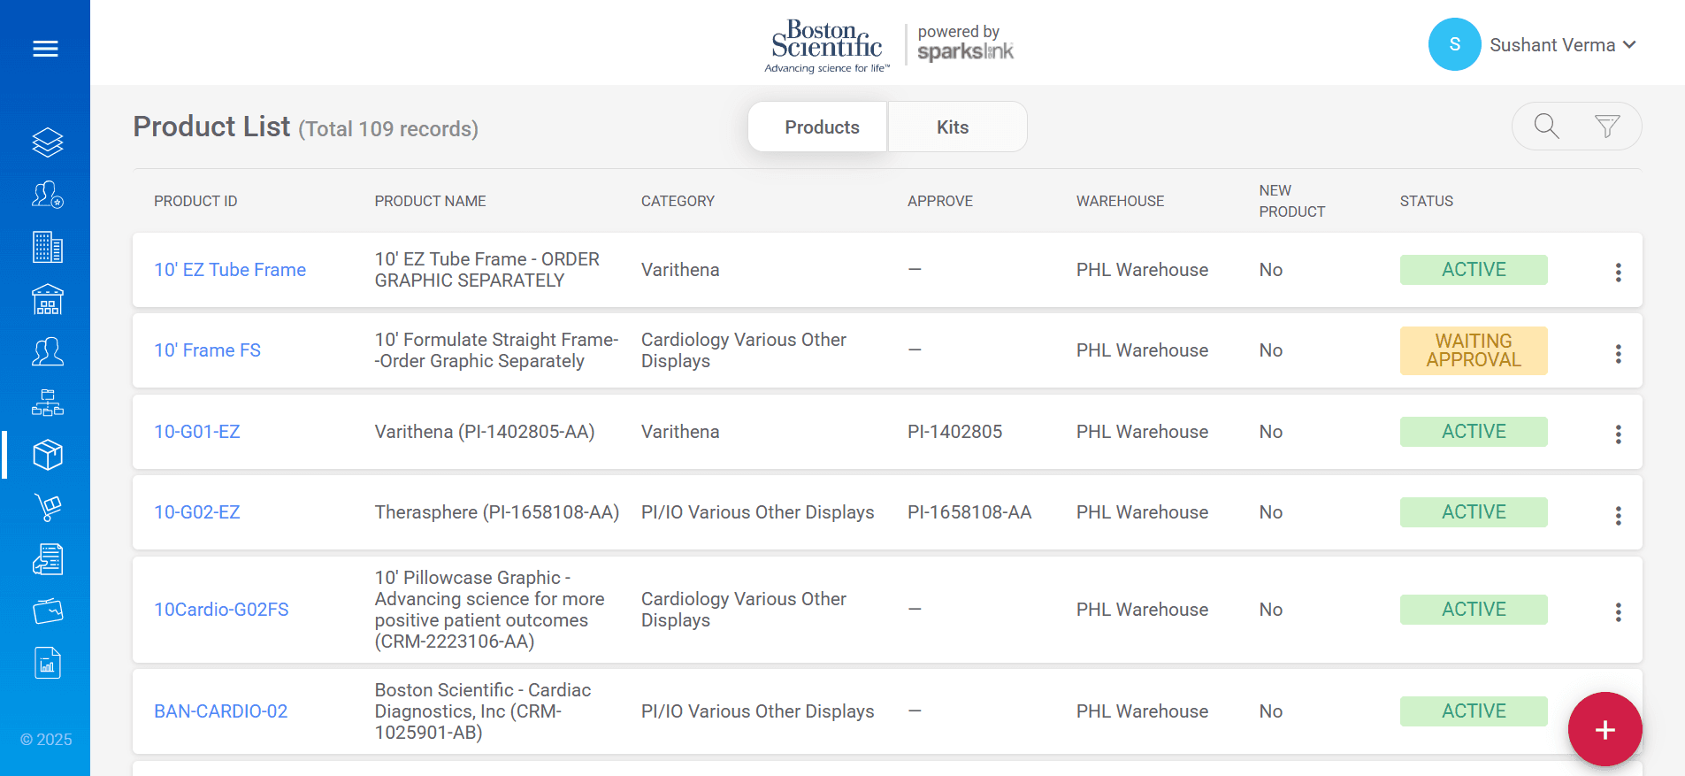Open the hierarchy org-chart icon in the sidebar
This screenshot has width=1685, height=776.
pyautogui.click(x=48, y=403)
